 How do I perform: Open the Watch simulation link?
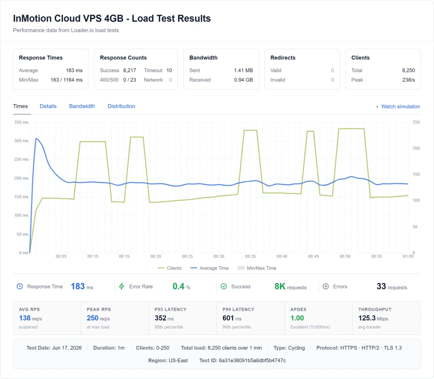tap(400, 106)
